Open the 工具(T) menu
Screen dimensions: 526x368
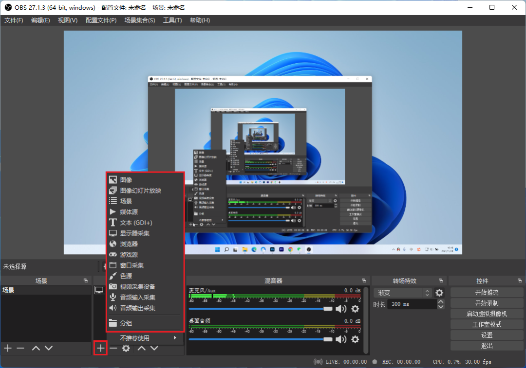172,20
